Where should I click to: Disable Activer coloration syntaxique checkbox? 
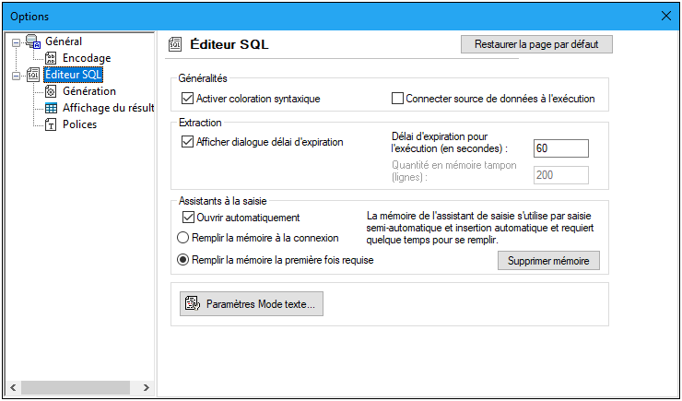188,99
